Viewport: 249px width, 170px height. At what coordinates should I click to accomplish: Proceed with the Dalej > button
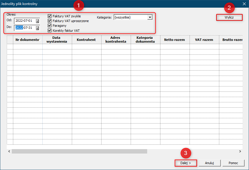click(186, 163)
